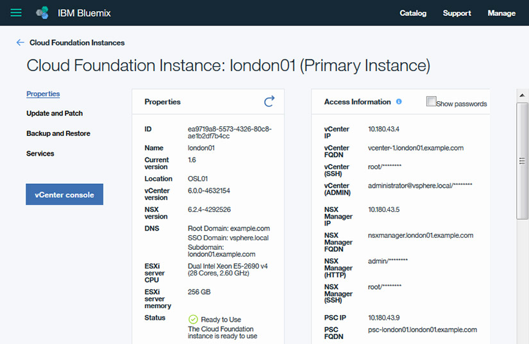Open the Catalog menu
529x344 pixels.
413,13
